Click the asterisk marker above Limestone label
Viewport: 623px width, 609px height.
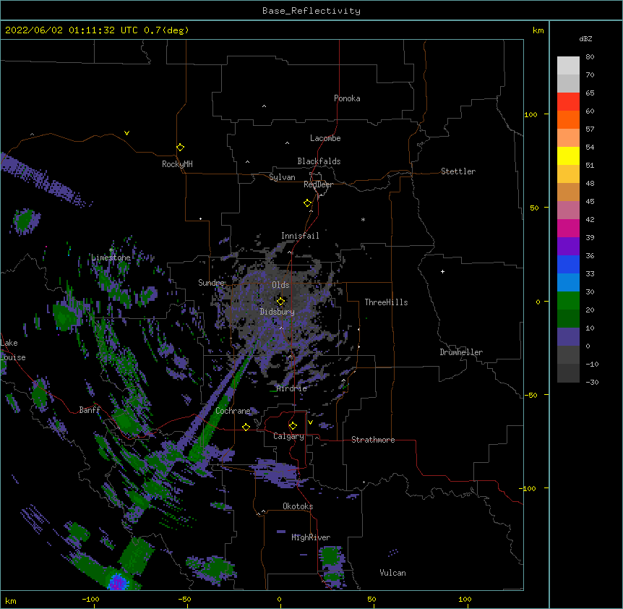pos(111,250)
